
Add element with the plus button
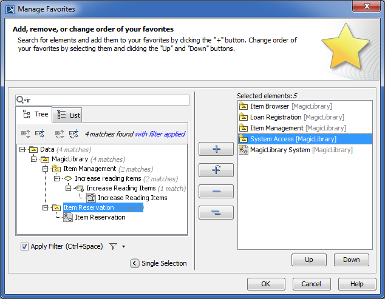(x=216, y=149)
